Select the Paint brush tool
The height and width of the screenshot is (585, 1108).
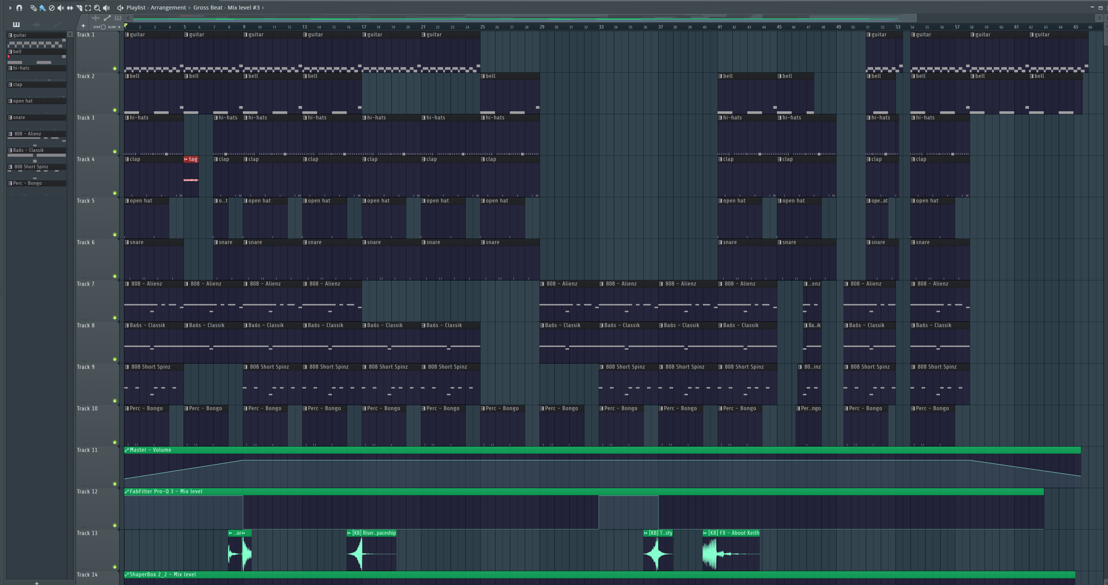pyautogui.click(x=42, y=8)
